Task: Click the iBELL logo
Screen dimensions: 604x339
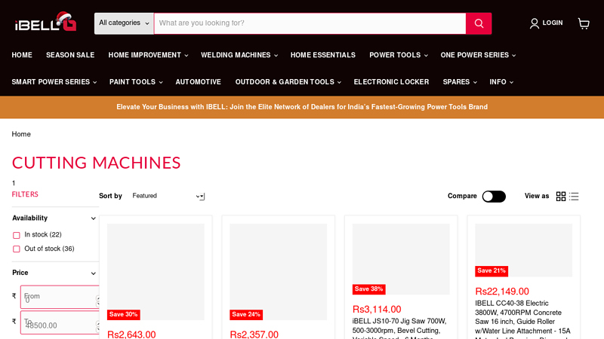Action: pos(45,23)
